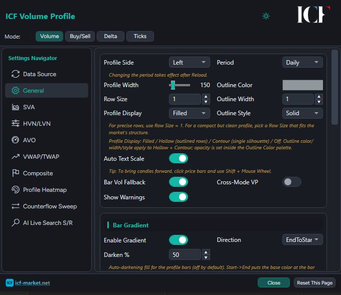Open Data Source settings page

47,74
